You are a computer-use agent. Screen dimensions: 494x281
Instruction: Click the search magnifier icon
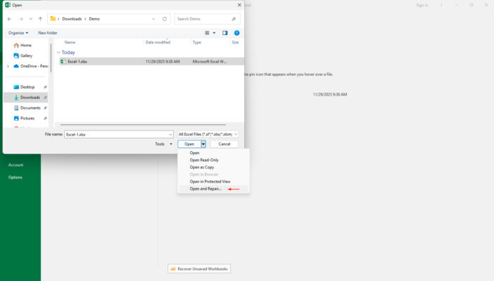(234, 19)
